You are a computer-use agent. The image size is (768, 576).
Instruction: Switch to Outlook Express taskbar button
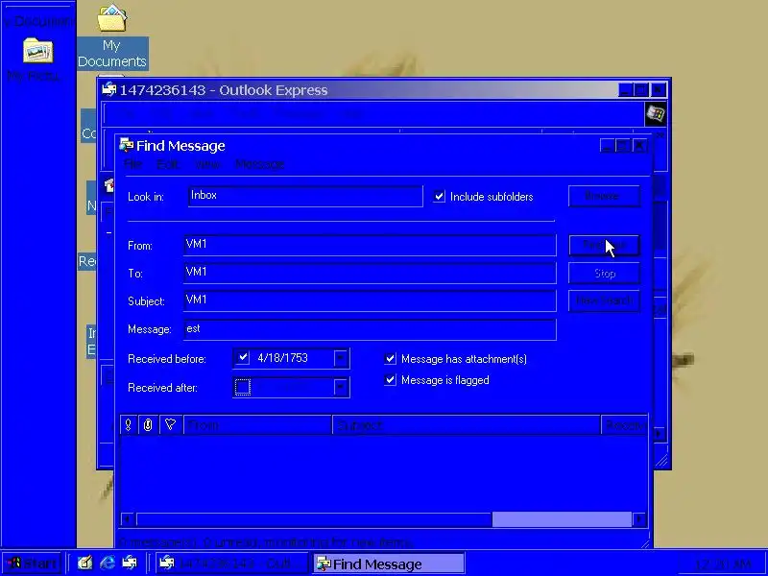tap(232, 564)
